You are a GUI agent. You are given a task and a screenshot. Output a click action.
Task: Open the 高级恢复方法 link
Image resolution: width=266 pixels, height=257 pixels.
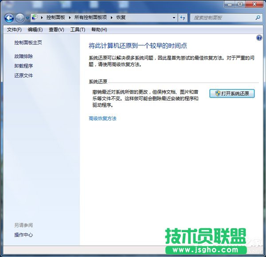(102, 118)
